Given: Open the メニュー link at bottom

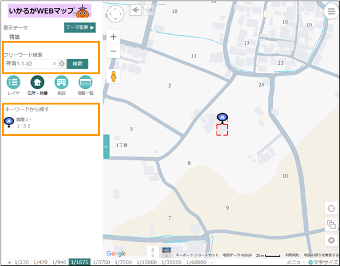Looking at the screenshot, I should pyautogui.click(x=296, y=262).
